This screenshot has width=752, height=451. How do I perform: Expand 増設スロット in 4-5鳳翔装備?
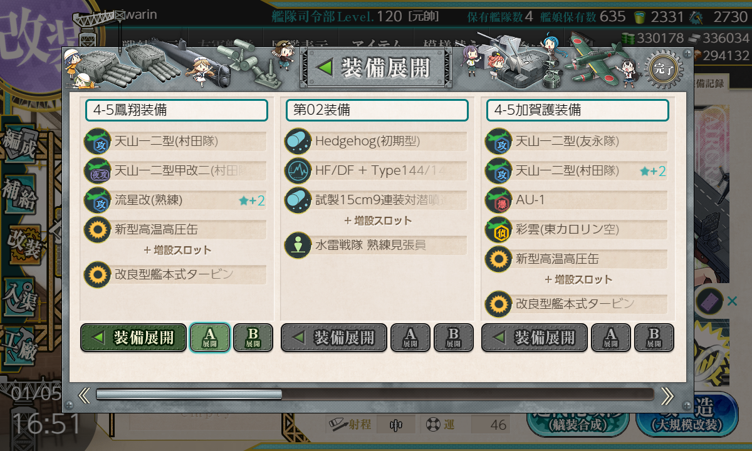click(177, 250)
